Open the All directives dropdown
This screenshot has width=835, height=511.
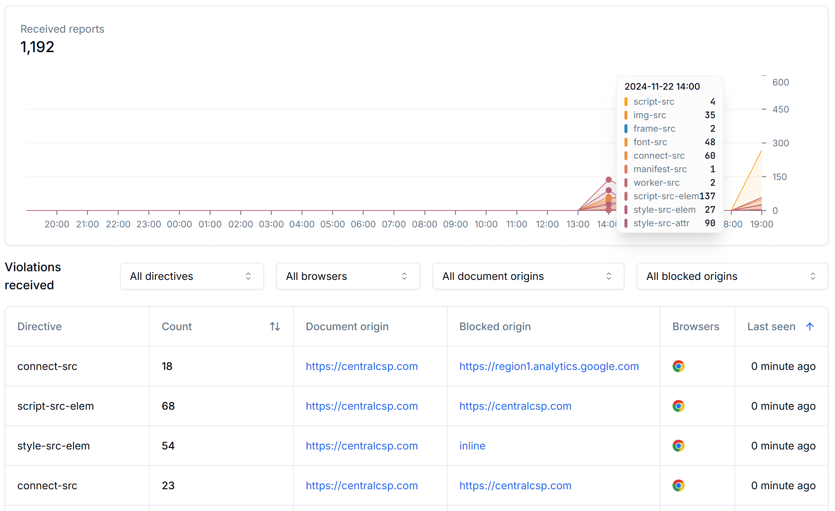coord(192,276)
